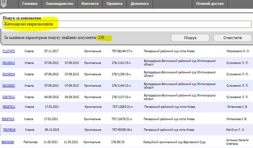Open document link 52473512

point(9,97)
